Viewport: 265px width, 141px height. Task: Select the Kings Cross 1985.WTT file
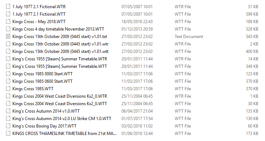(33, 89)
